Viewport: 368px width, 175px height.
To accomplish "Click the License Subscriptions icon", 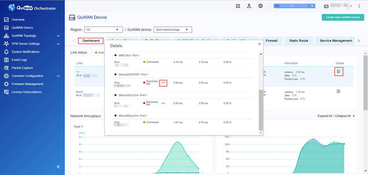I will (6, 92).
